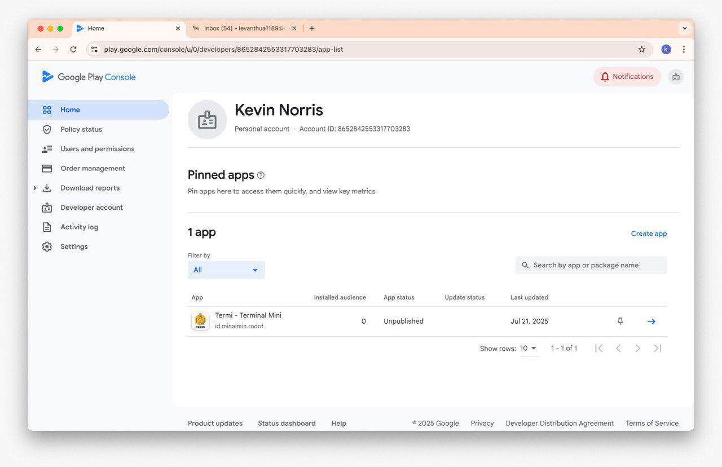This screenshot has width=722, height=467.
Task: Bookmark page with star icon
Action: pyautogui.click(x=641, y=50)
